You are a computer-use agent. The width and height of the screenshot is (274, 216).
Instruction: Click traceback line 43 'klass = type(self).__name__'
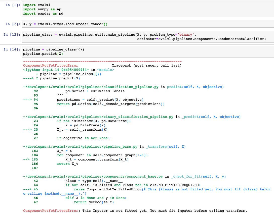pos(94,181)
